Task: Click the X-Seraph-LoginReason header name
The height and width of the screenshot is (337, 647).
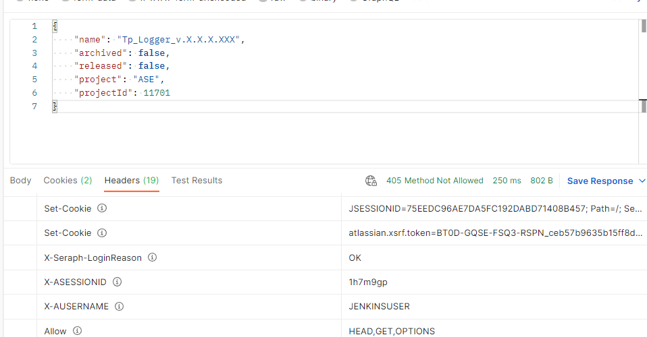Action: coord(93,258)
